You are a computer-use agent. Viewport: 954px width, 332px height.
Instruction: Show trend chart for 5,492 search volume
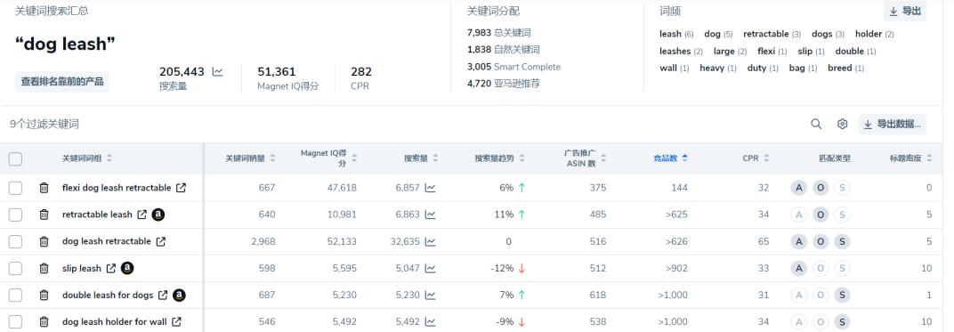(x=430, y=321)
